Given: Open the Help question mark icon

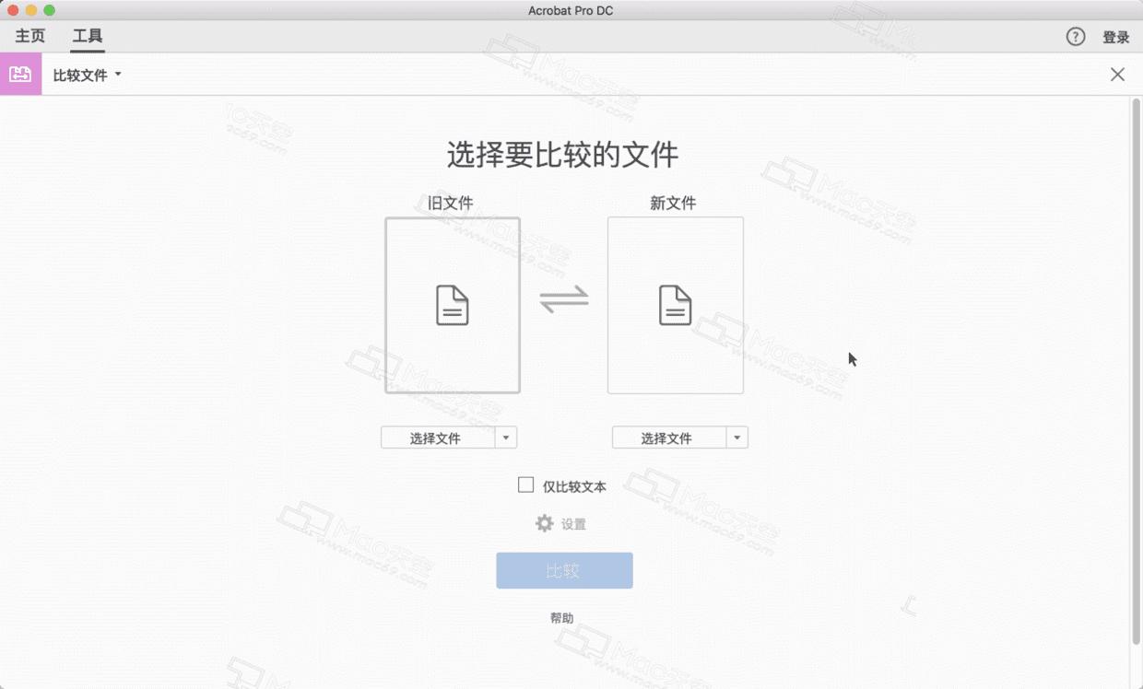Looking at the screenshot, I should coord(1075,37).
